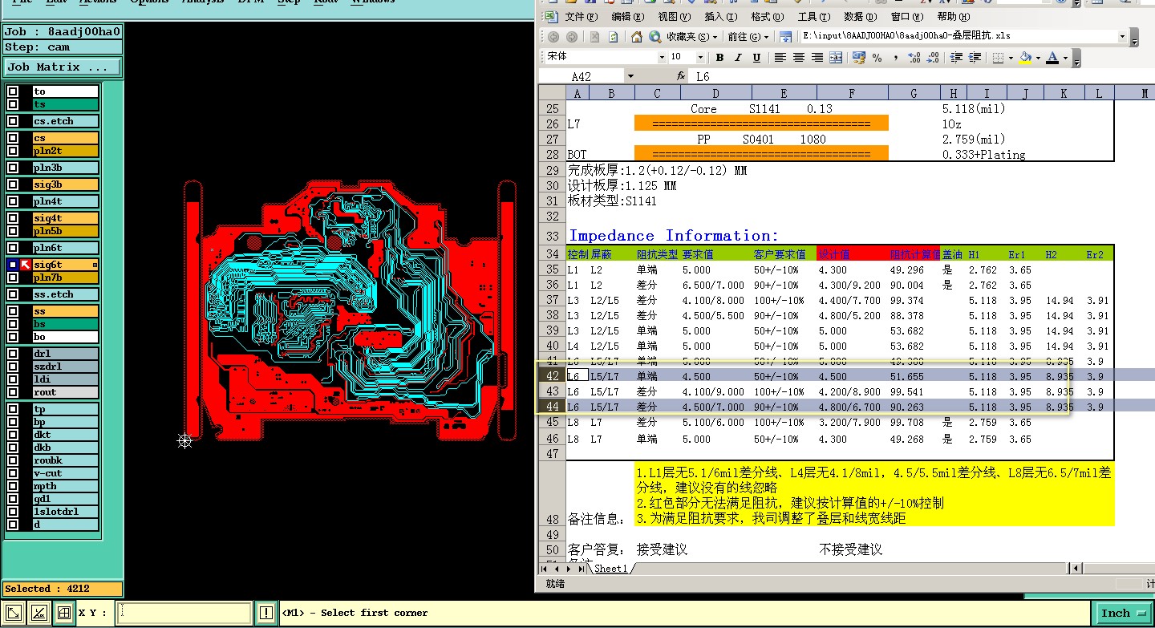Screen dimensions: 1155x628
Task: Toggle visibility checkbox for layer 'to'
Action: pos(13,91)
